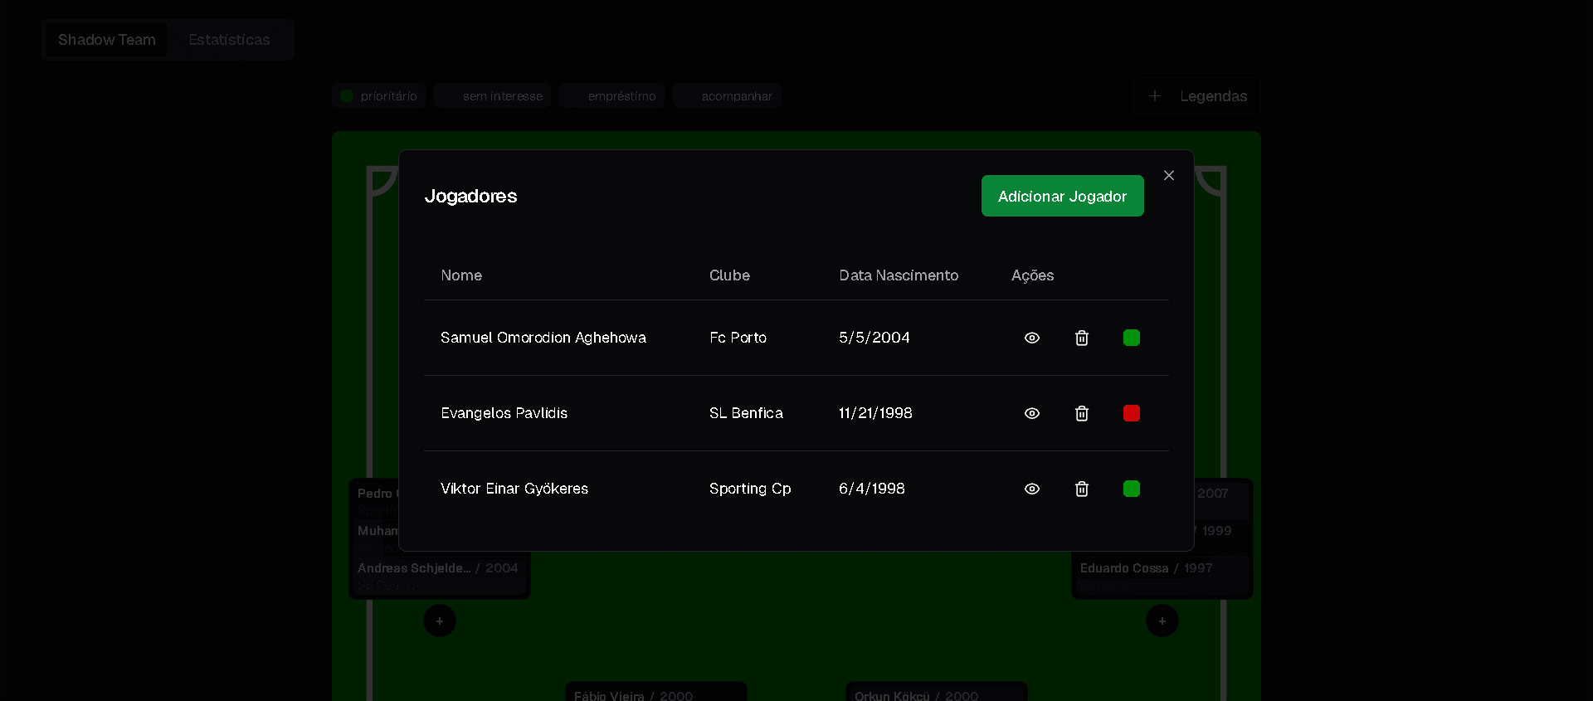This screenshot has height=701, width=1593.
Task: Select the acompanhar legend tag
Action: pyautogui.click(x=728, y=96)
